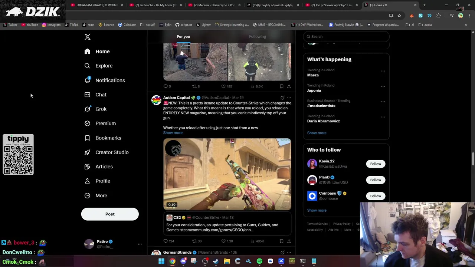Open the Binance bookmark
The image size is (475, 267).
tap(106, 25)
